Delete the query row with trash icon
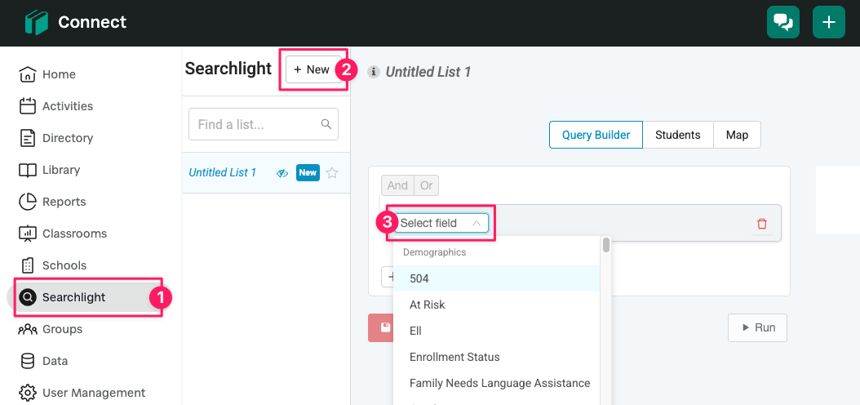This screenshot has height=405, width=860. pos(762,224)
